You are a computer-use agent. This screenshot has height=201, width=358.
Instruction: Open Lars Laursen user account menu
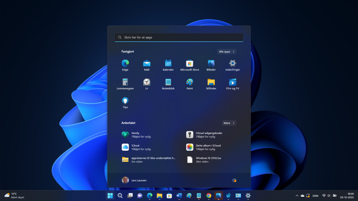pos(134,180)
